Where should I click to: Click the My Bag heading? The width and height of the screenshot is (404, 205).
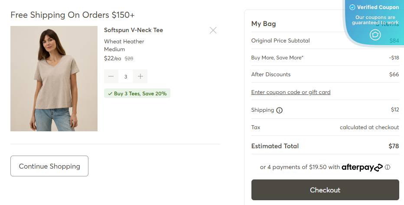264,24
